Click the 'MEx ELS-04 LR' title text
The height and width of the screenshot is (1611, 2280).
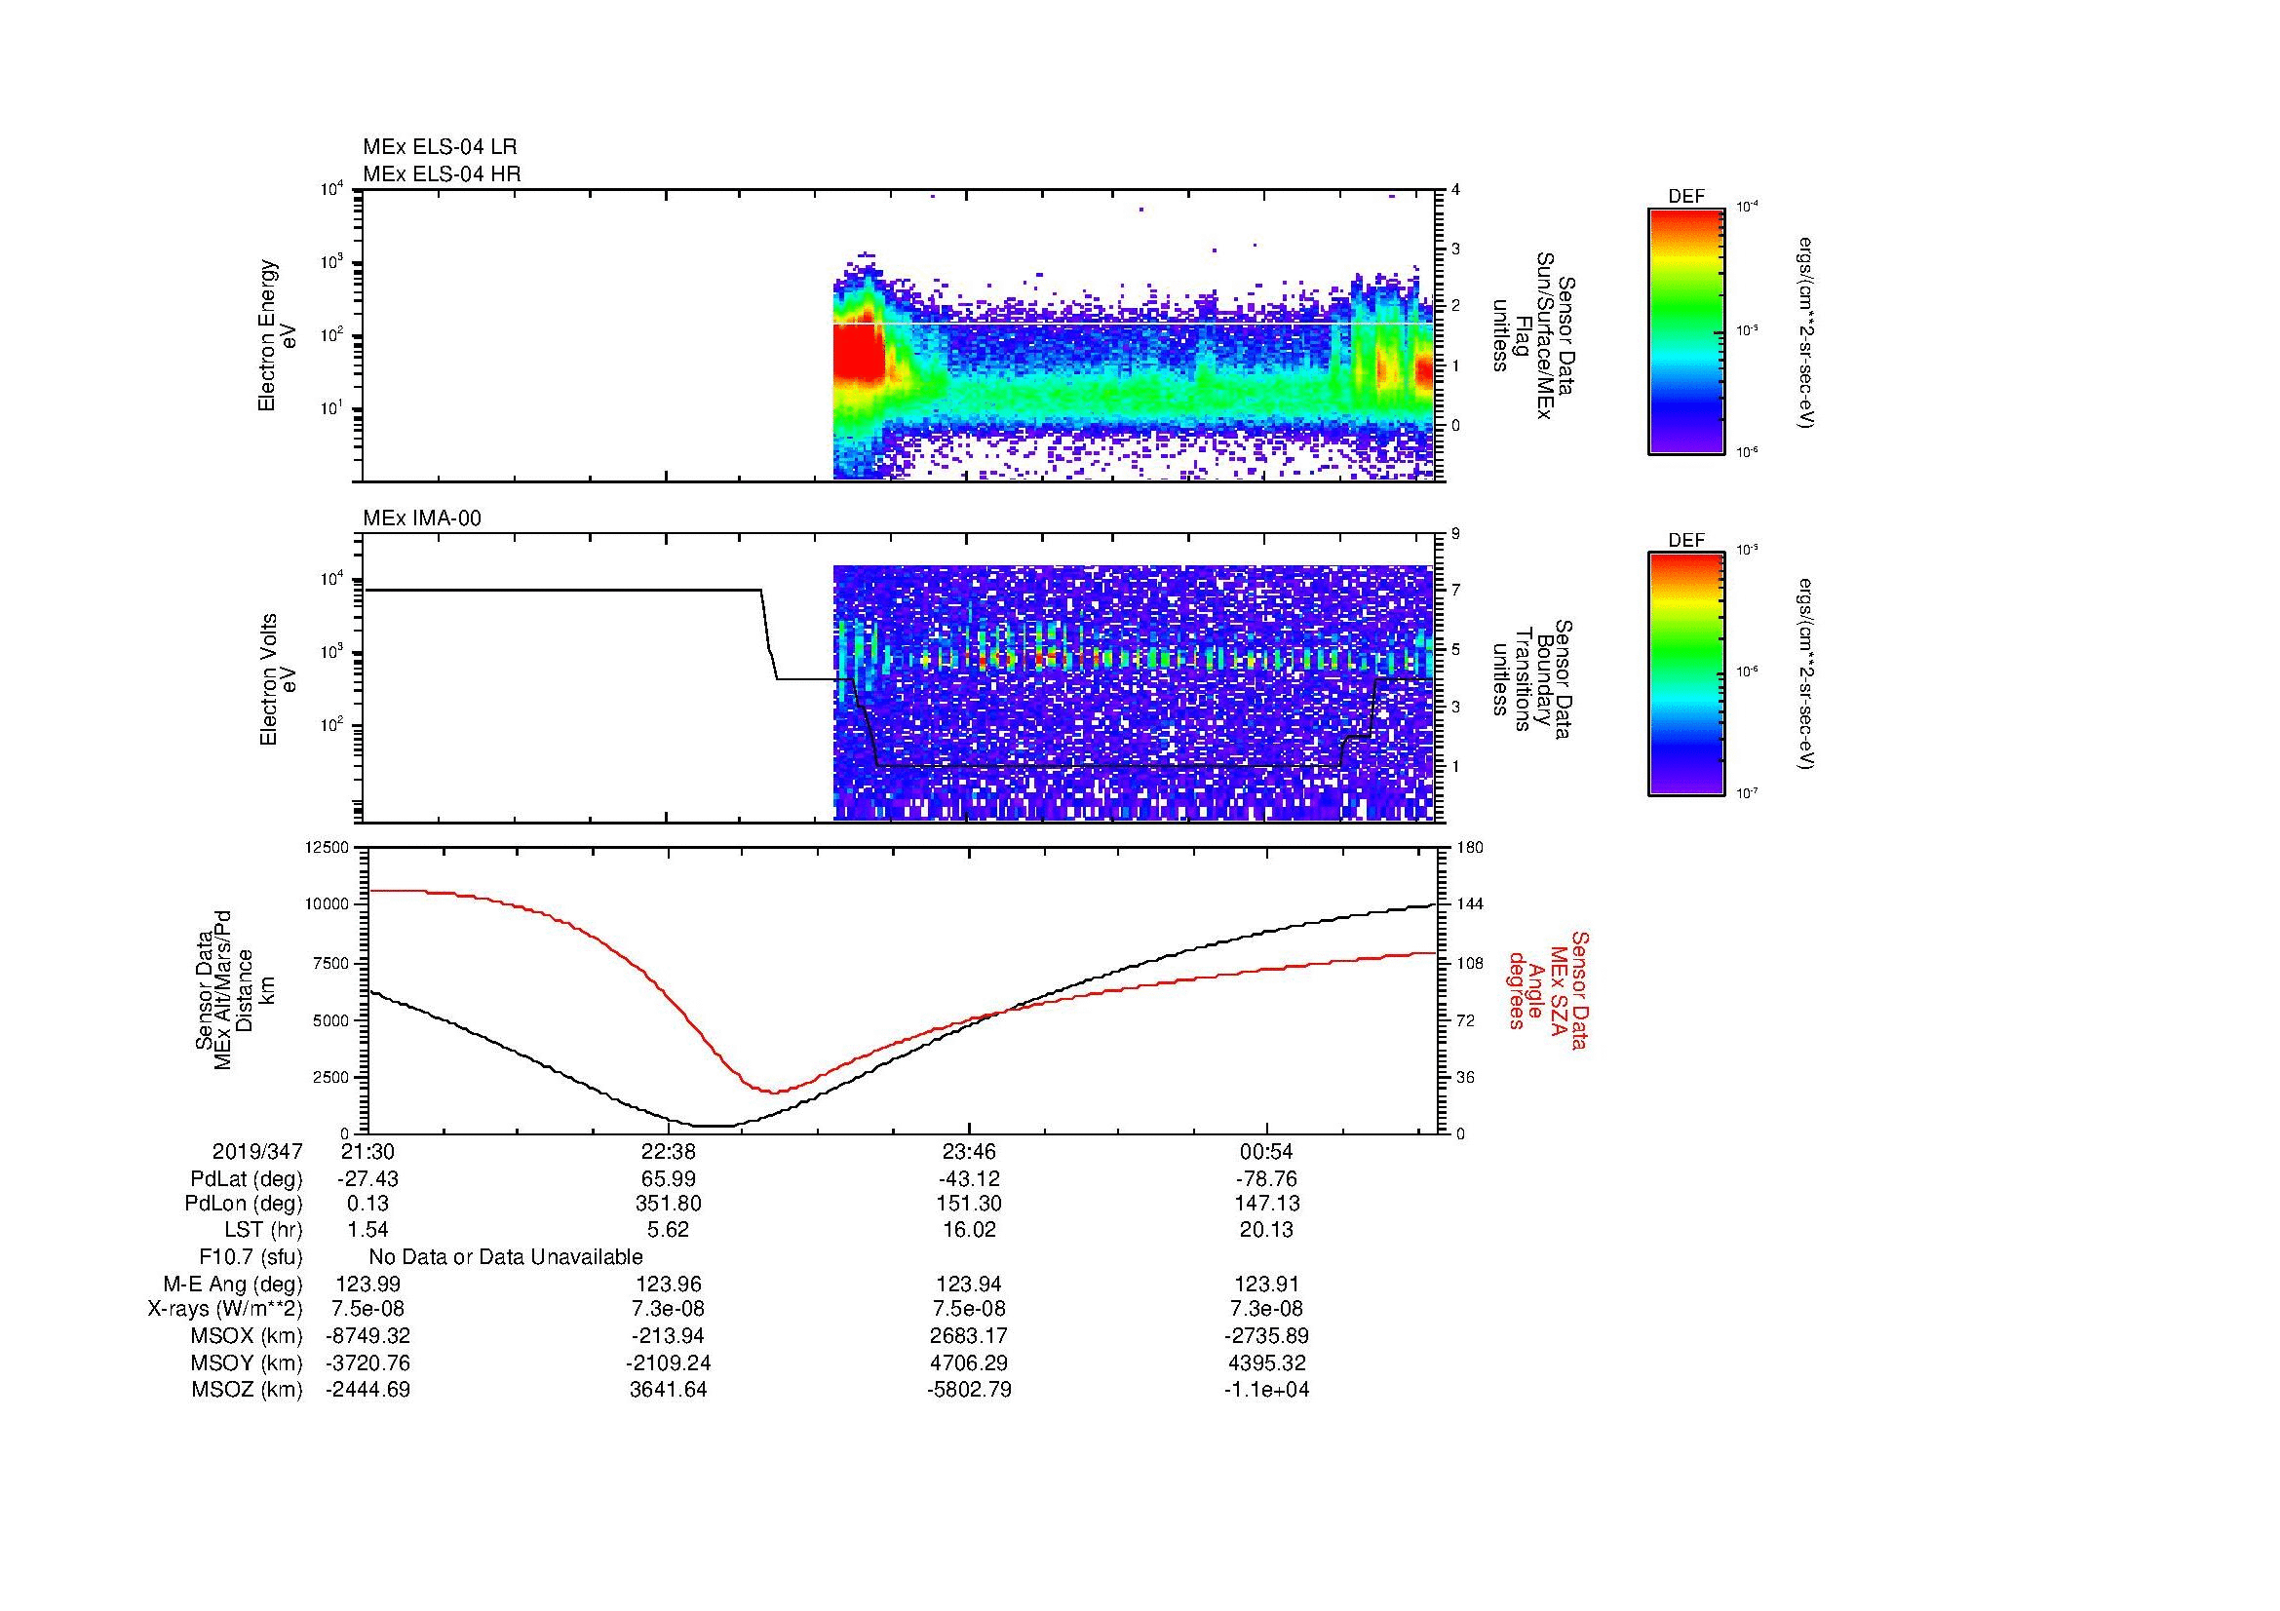click(439, 147)
